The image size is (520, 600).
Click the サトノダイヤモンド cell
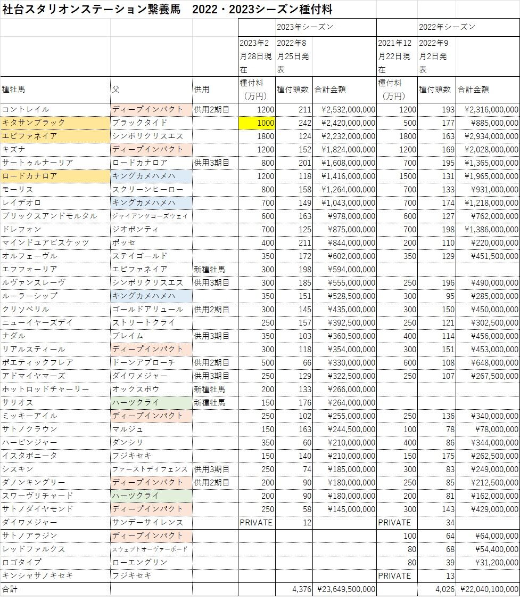pyautogui.click(x=55, y=509)
